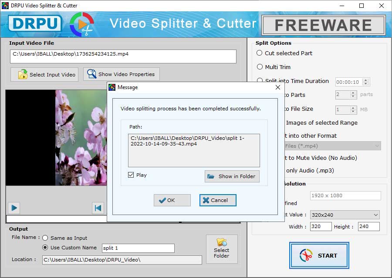
Task: Click the 'only Audio (.mp3)' label
Action: [310, 171]
